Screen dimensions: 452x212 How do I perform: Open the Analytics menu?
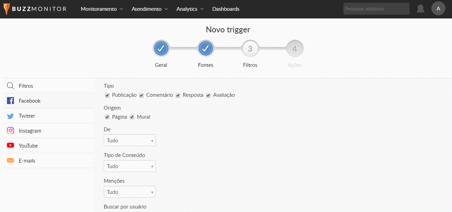(x=190, y=9)
